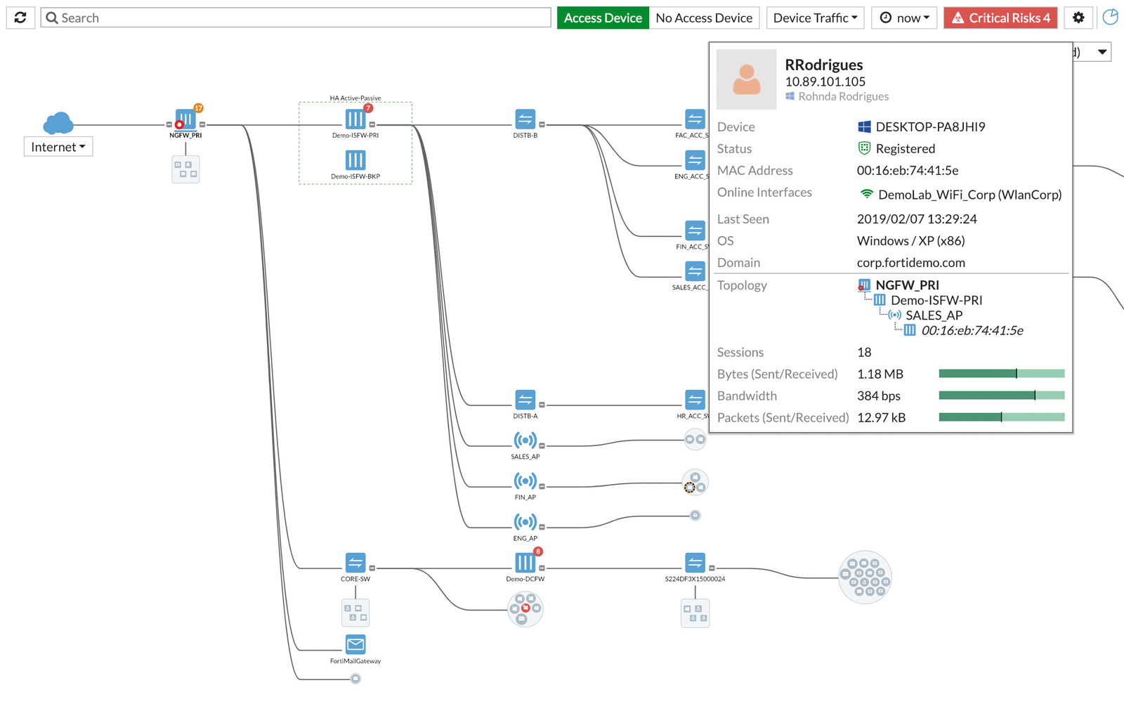
Task: Collapse the NGFW_PRI right expander
Action: tap(202, 124)
